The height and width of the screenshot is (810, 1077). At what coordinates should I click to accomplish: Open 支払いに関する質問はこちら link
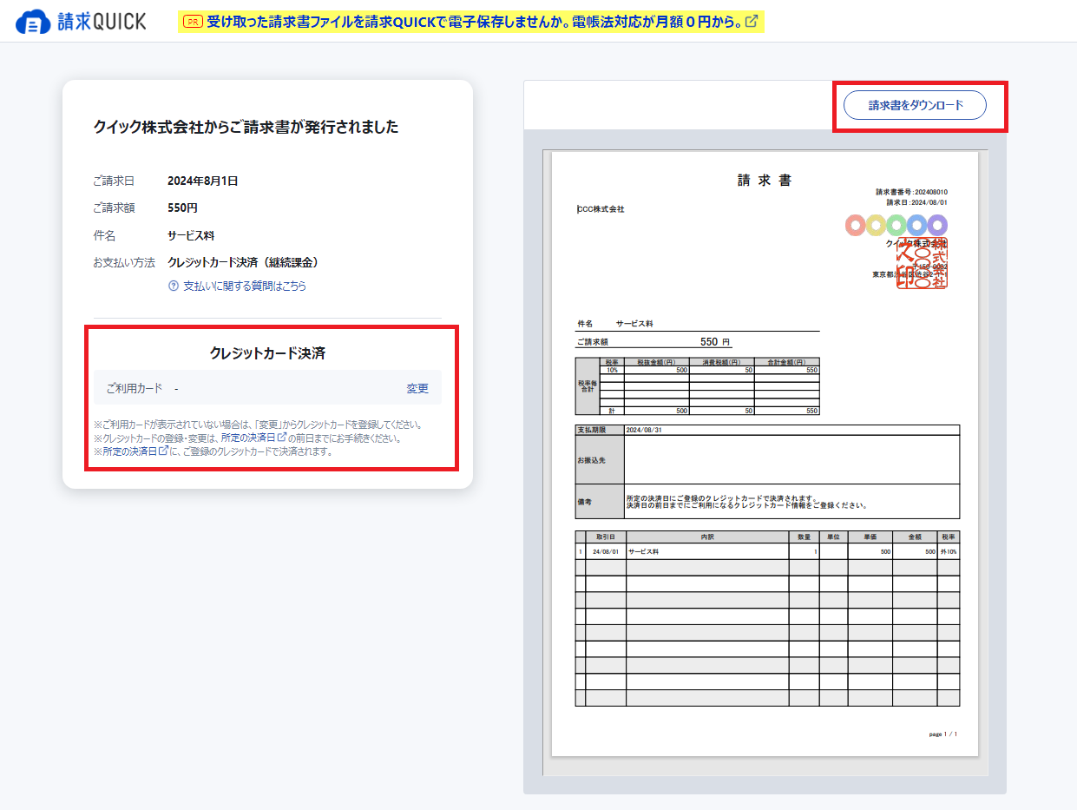(245, 286)
